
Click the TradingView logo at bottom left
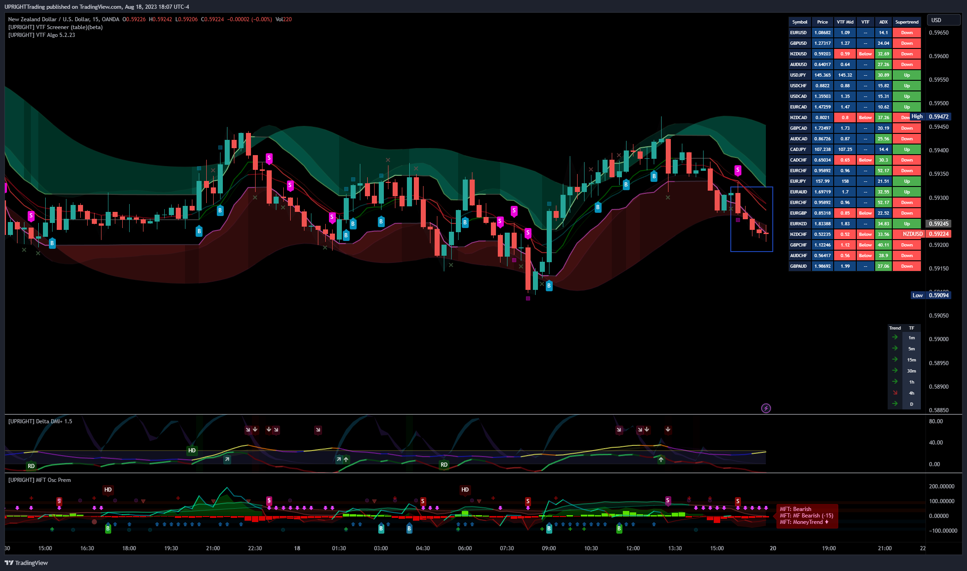tap(26, 563)
